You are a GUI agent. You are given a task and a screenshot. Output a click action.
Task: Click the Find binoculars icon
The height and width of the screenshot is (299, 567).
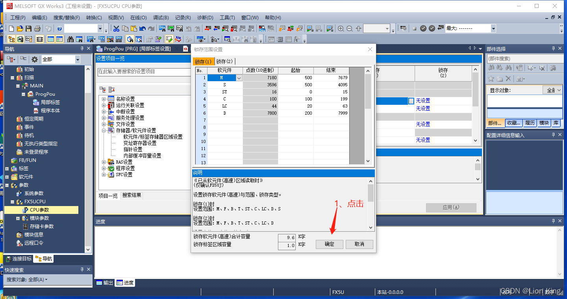70,39
